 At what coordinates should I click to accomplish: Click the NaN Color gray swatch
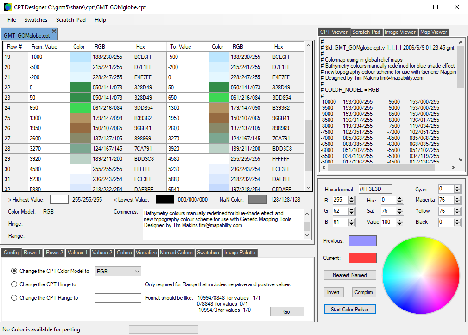tap(258, 199)
